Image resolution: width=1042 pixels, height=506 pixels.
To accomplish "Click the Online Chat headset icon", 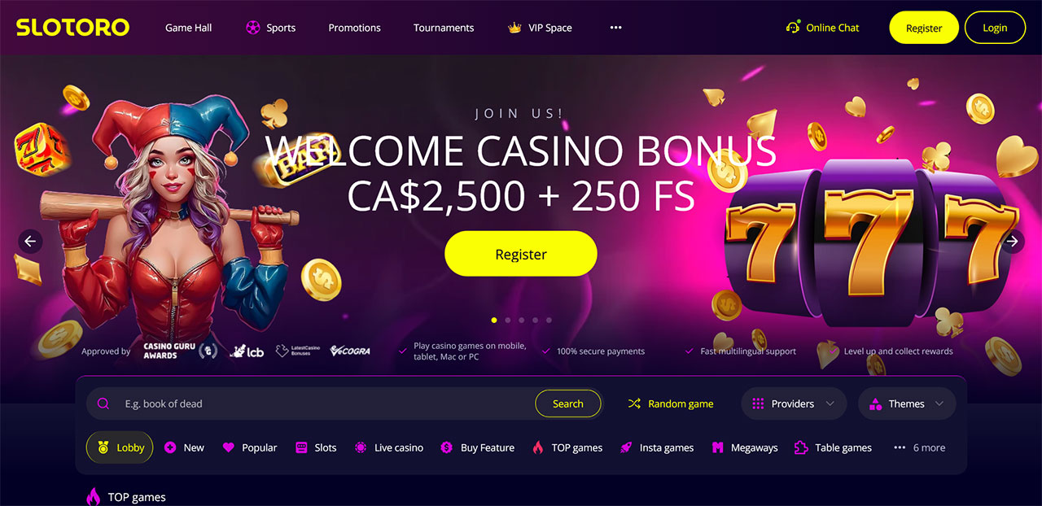I will point(793,27).
